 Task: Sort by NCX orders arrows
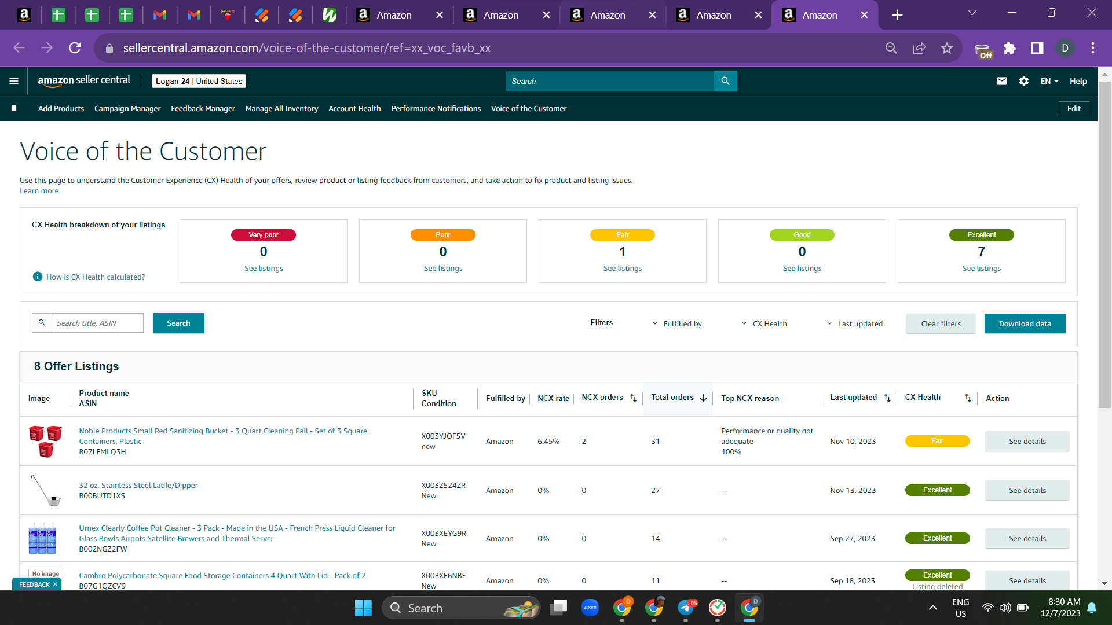point(633,398)
